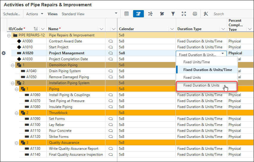Collapse the PIPE REPAIRS-12 project node

[9, 35]
